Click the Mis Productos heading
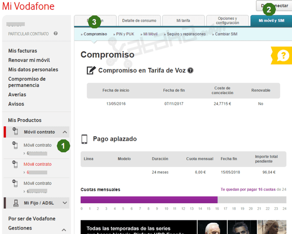 25,120
